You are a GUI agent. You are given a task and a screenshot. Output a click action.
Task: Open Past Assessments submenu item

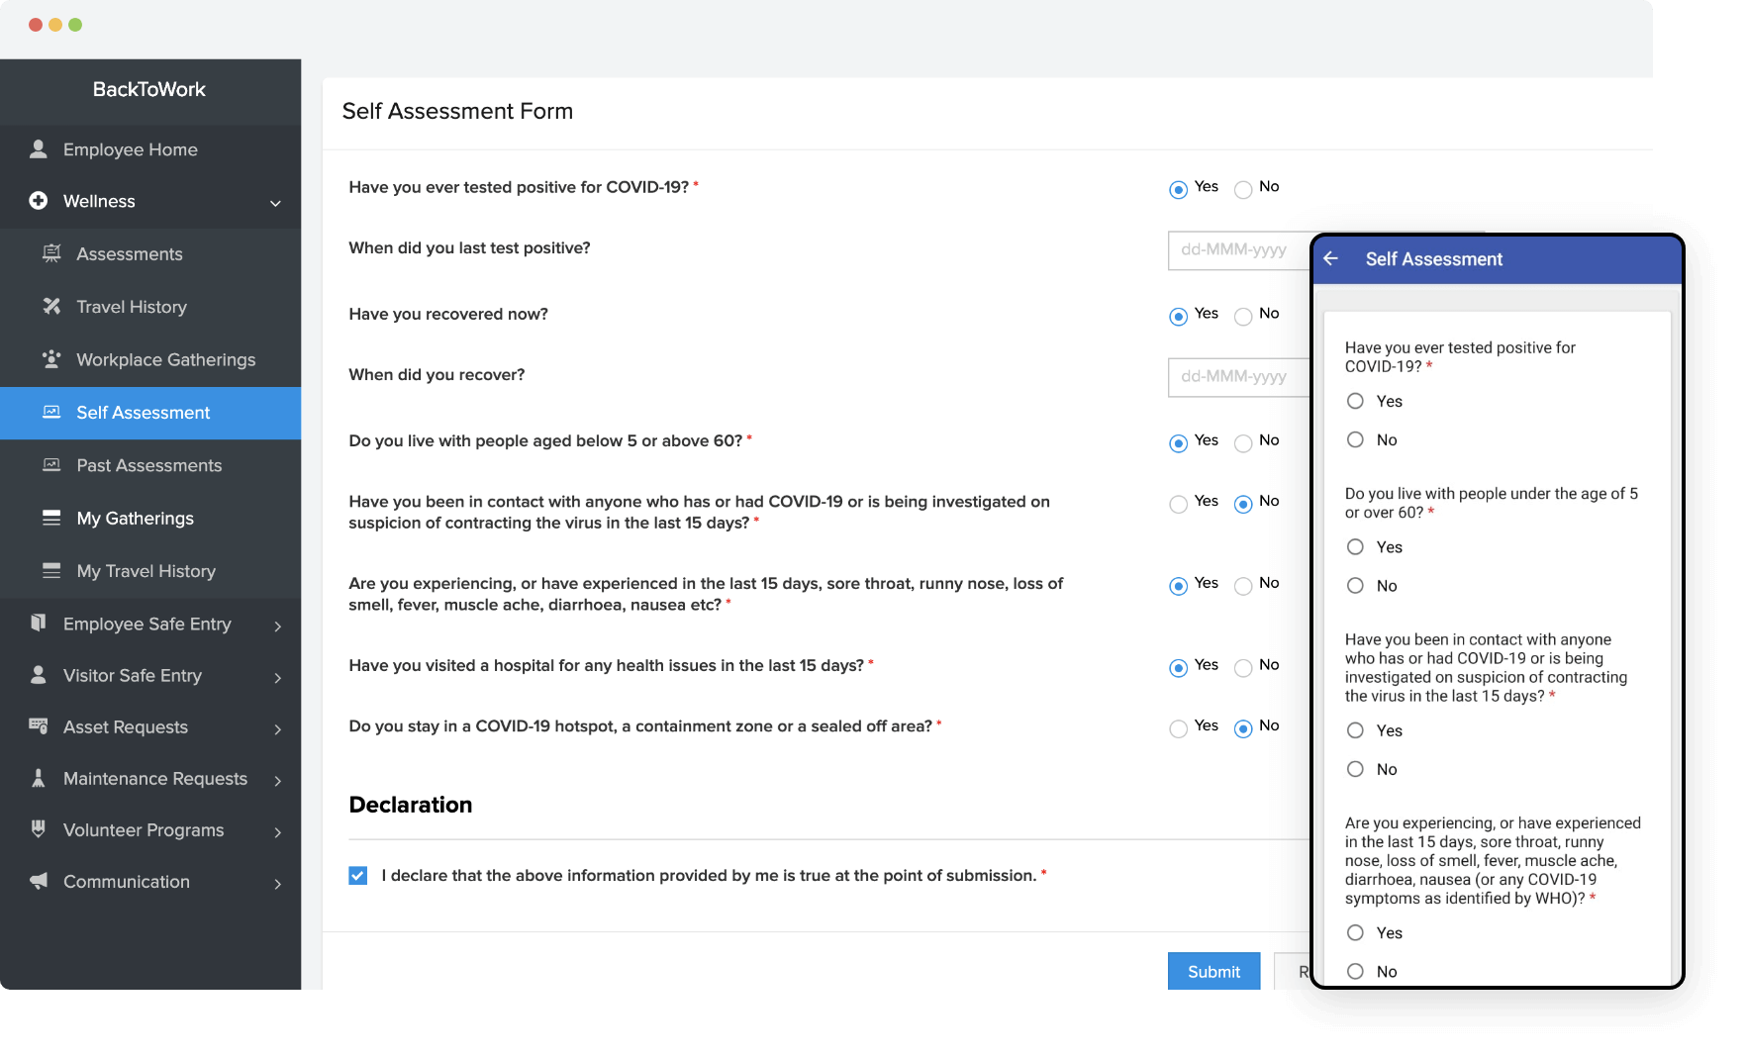pyautogui.click(x=150, y=465)
